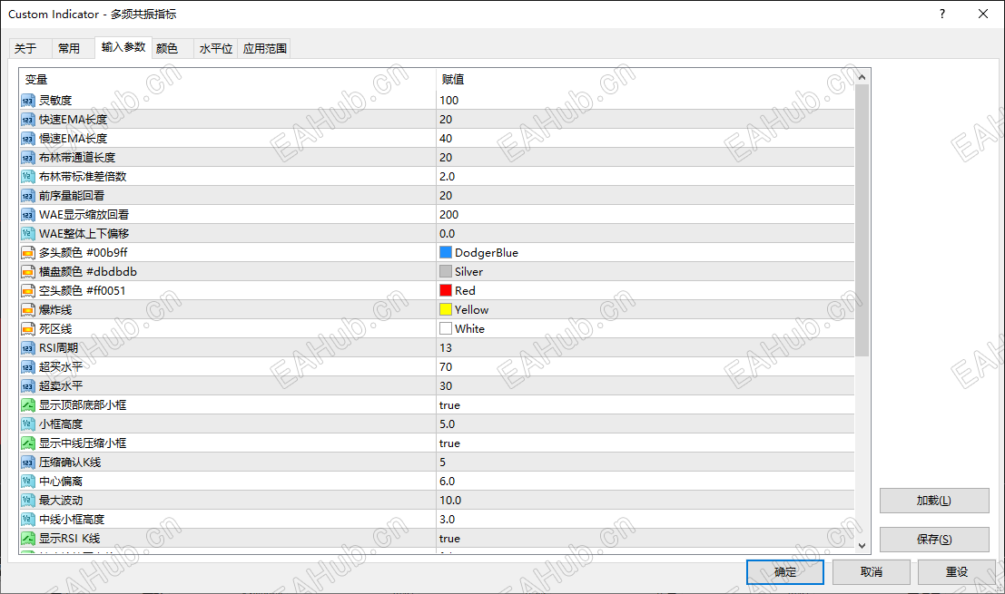Click the color-type icon beside 多头颜色

[x=27, y=253]
